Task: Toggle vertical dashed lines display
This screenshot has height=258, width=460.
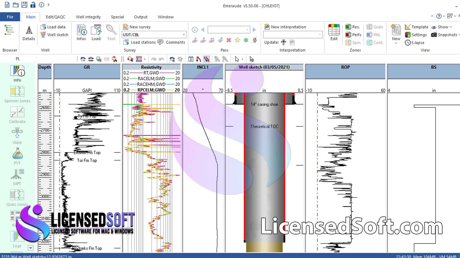Action: 122,59
